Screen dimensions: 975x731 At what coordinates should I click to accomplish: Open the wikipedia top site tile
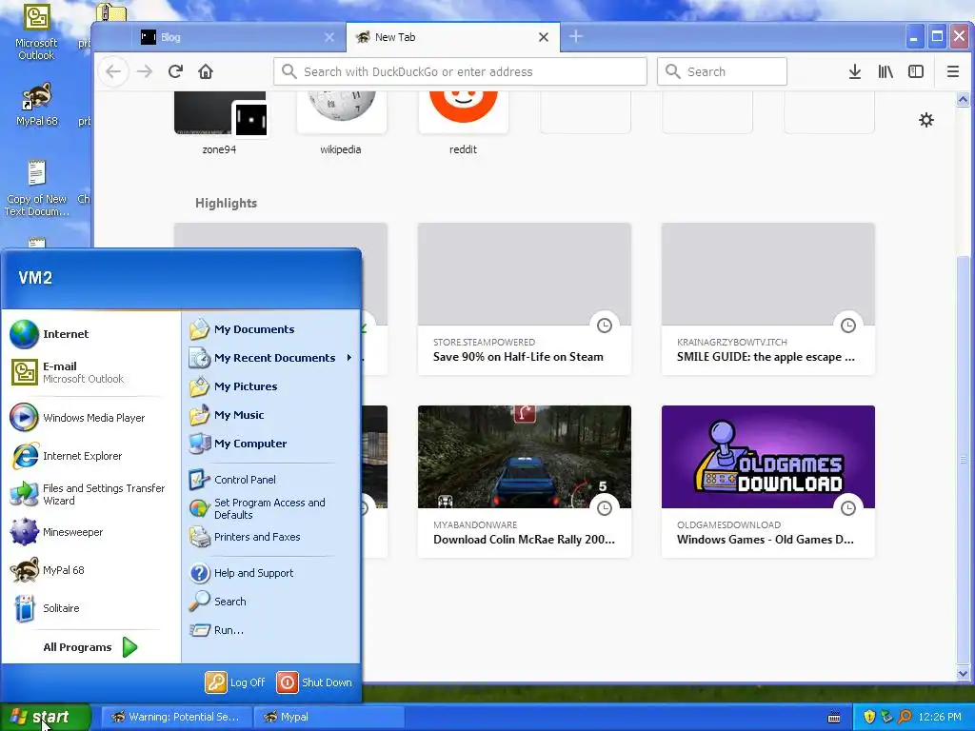coord(341,123)
